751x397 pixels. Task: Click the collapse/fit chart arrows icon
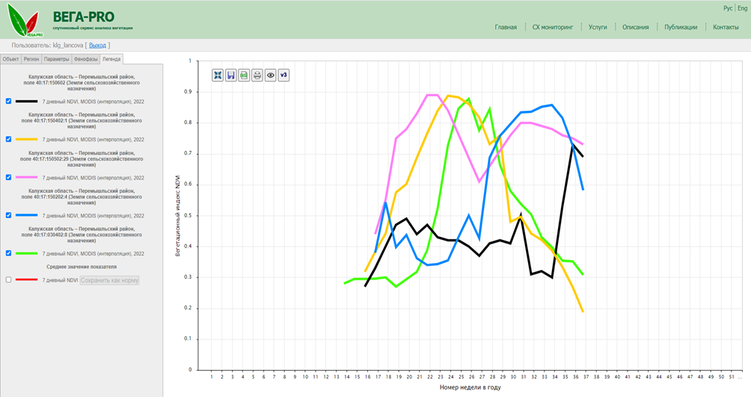pos(218,76)
